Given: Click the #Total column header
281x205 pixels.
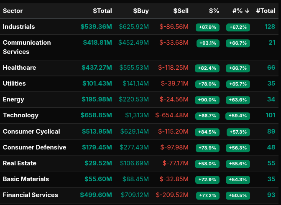Looking at the screenshot, I should click(x=266, y=11).
